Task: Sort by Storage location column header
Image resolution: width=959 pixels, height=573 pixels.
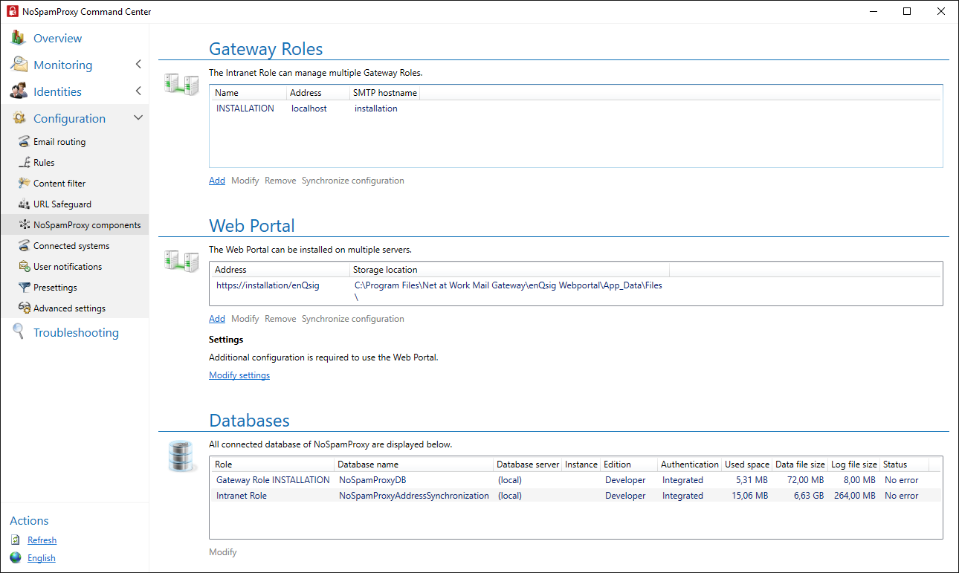Action: 509,270
